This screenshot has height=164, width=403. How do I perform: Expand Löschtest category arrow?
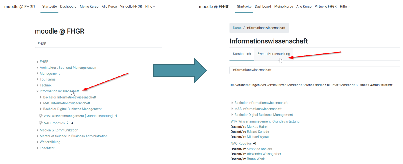point(38,148)
